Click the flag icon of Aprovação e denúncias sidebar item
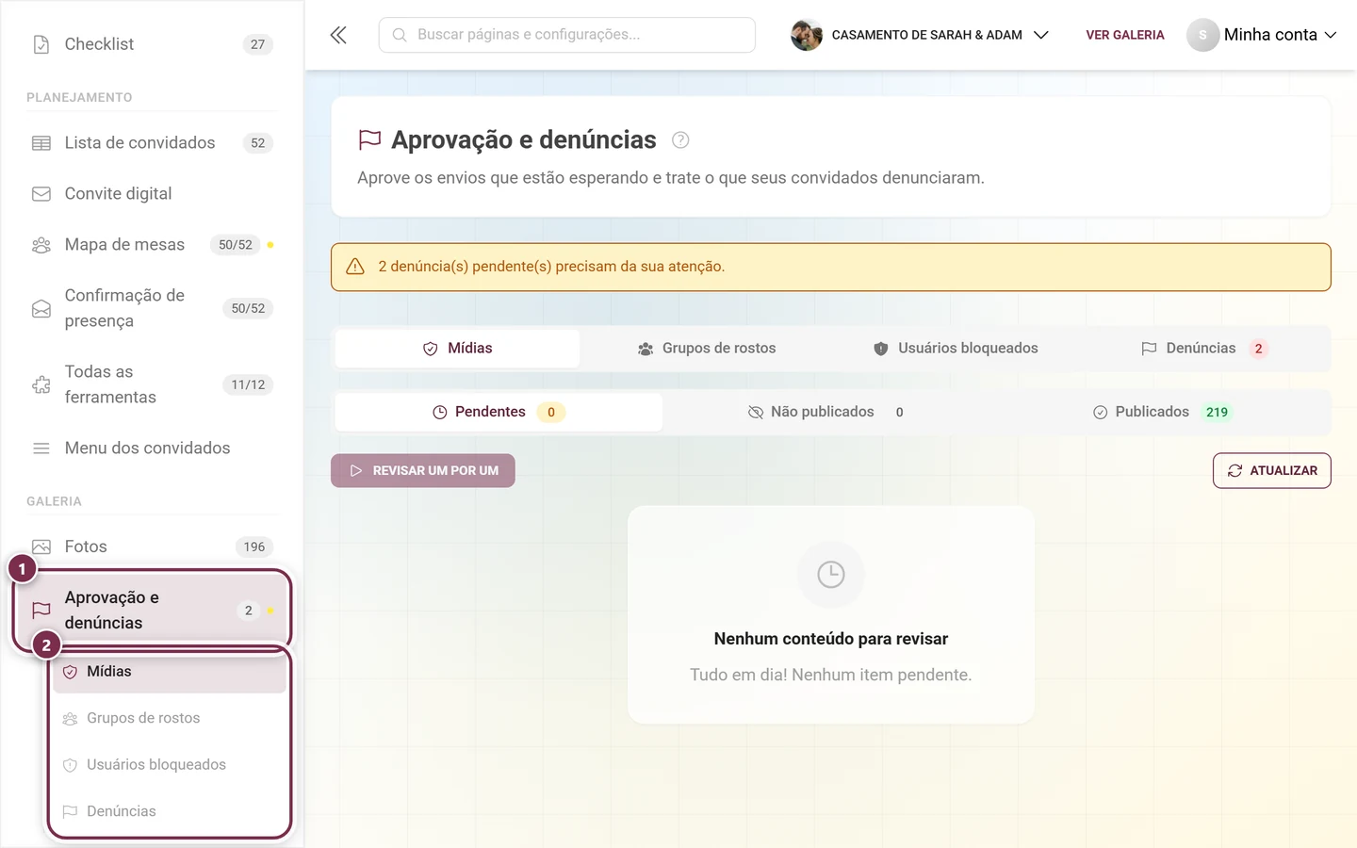This screenshot has height=848, width=1357. (x=41, y=611)
